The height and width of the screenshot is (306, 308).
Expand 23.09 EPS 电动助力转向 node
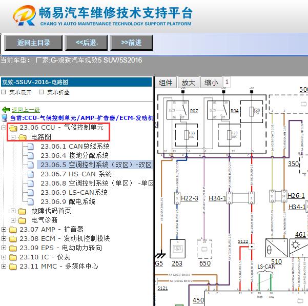pyautogui.click(x=4, y=248)
